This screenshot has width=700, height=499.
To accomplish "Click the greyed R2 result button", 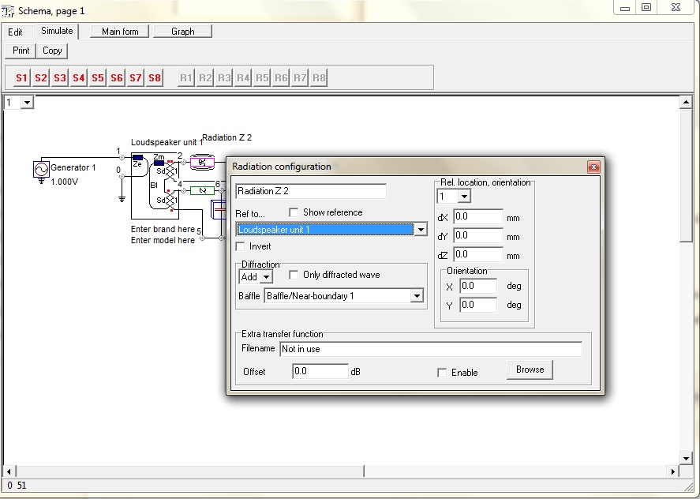I will click(205, 77).
